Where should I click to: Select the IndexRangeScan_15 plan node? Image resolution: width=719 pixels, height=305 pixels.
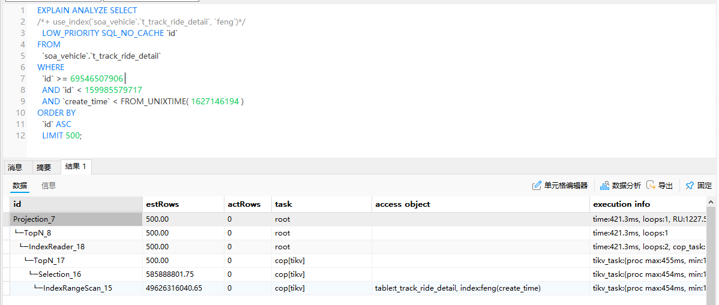[x=77, y=288]
